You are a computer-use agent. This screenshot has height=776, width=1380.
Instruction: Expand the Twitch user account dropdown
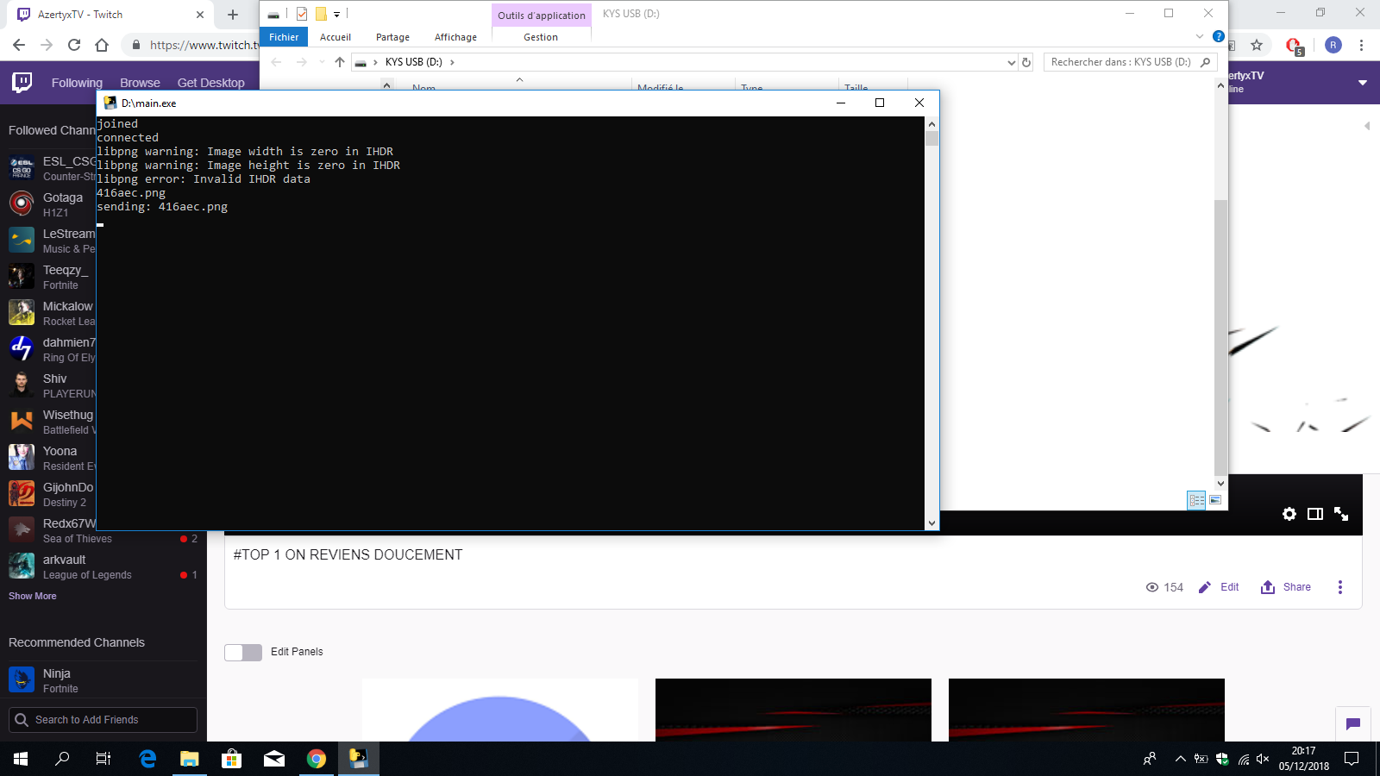click(x=1363, y=83)
